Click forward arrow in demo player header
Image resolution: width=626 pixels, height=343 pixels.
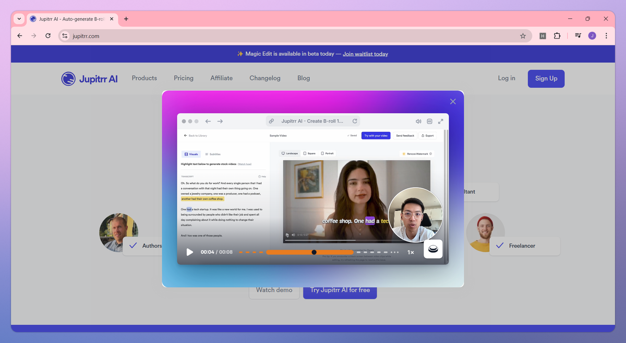coord(220,121)
